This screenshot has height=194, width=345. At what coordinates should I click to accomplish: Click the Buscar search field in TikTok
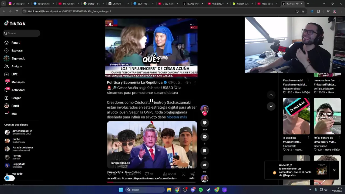(22, 33)
